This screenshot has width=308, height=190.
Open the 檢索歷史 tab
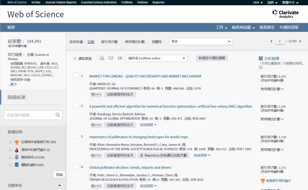[x=267, y=27]
